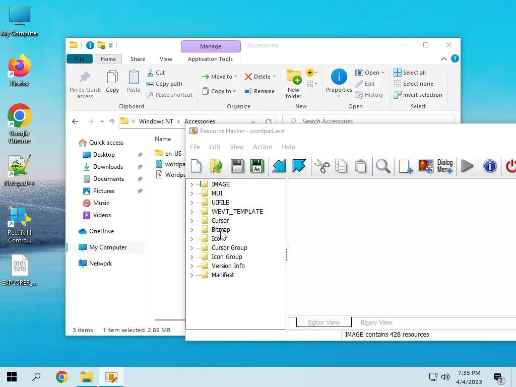Save the file using the floppy disk icon
516x387 pixels.
[x=237, y=166]
